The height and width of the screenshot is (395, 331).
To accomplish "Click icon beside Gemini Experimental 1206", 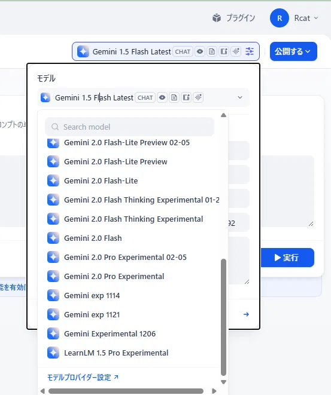I will click(53, 334).
